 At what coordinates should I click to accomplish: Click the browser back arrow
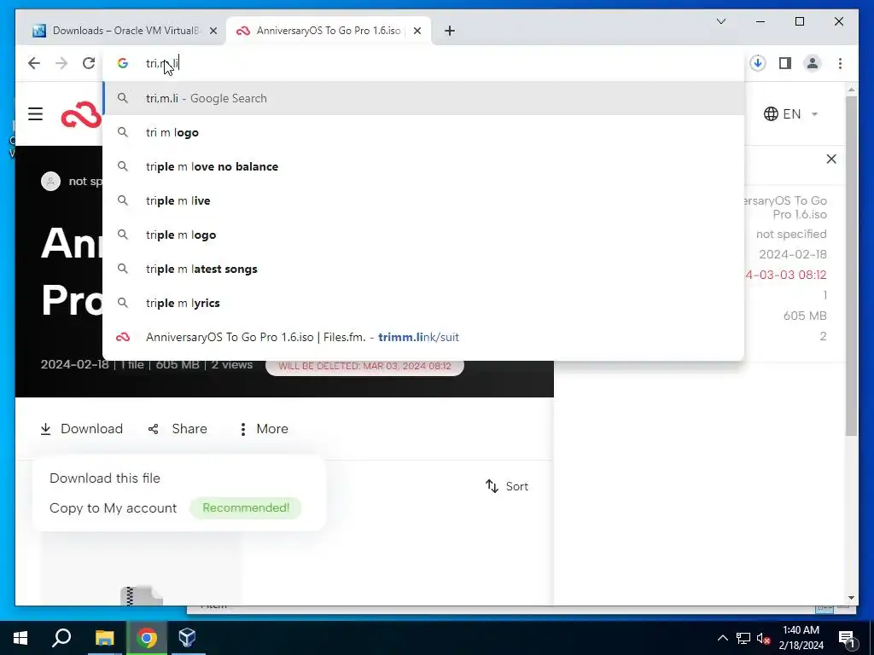[x=34, y=63]
